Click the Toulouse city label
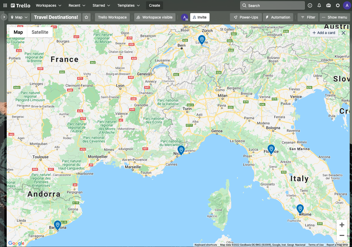Viewport: 352px width, 247px height. [x=41, y=157]
